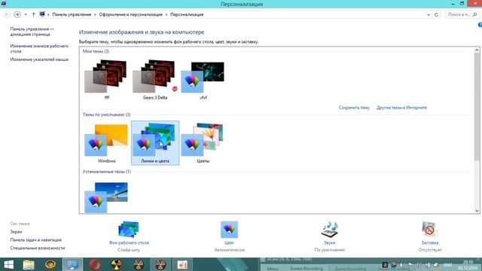Screen dimensions: 482x271
Task: Open 'Изменение указателей мыши' link
Action: (x=39, y=59)
